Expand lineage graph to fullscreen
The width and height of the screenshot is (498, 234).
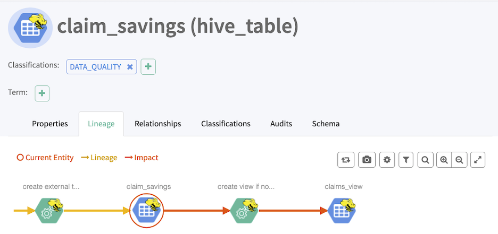tap(478, 160)
